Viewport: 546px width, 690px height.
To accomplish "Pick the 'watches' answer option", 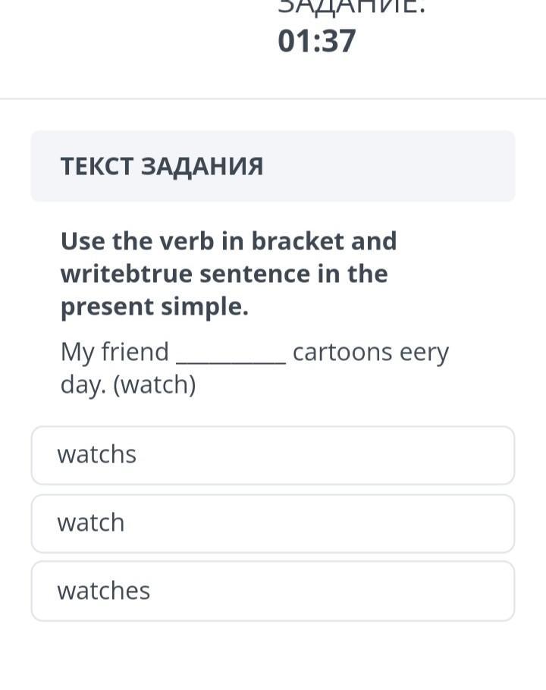I will pos(272,591).
